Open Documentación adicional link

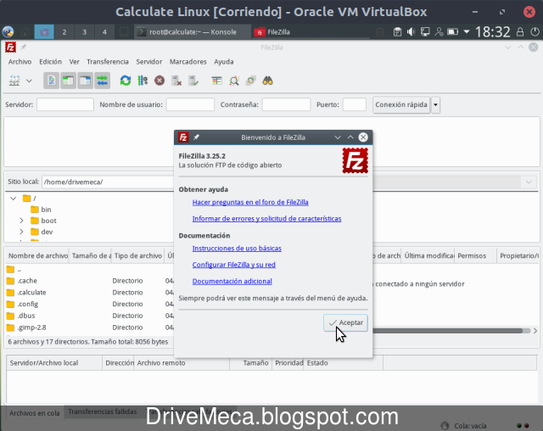232,281
